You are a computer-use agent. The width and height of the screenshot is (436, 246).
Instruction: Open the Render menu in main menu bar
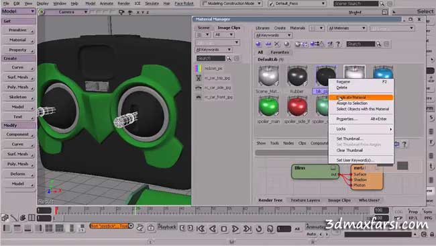click(x=123, y=3)
